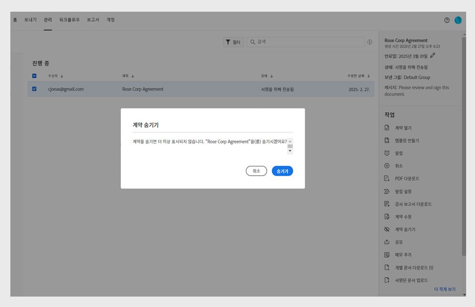Open 감사 보고서 다운로드 audit report action
The width and height of the screenshot is (475, 307).
coord(388,204)
